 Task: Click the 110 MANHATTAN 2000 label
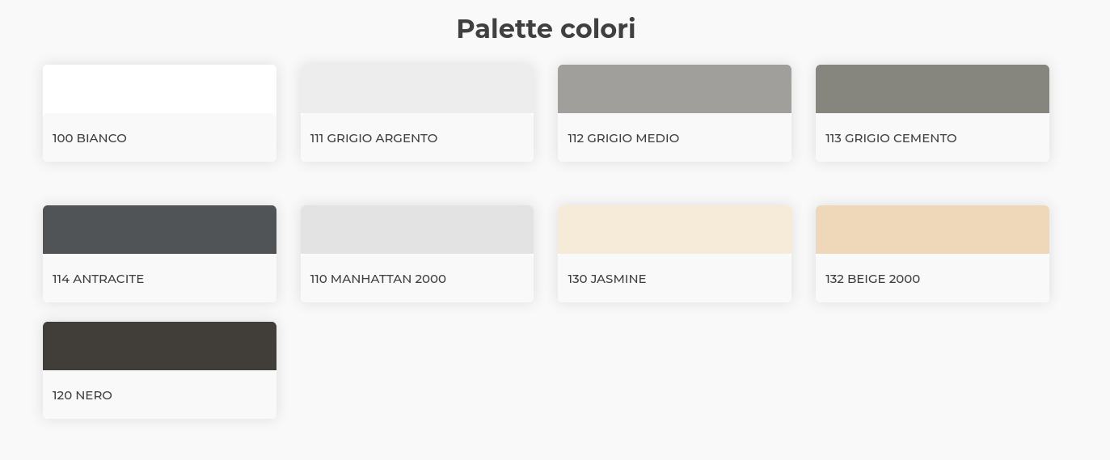(x=378, y=279)
